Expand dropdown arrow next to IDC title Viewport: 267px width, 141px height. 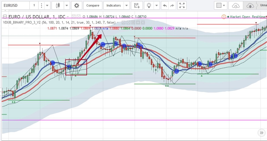click(68, 17)
